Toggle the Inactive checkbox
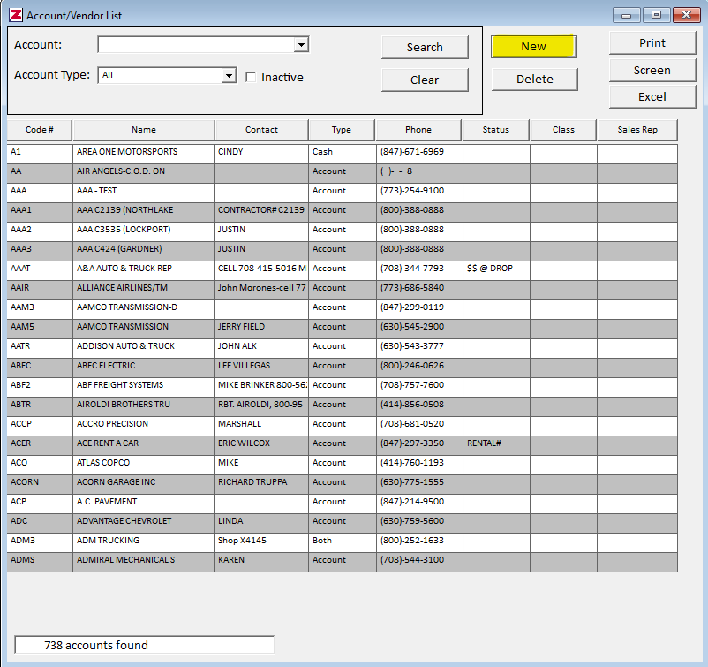This screenshot has width=708, height=667. pos(251,77)
